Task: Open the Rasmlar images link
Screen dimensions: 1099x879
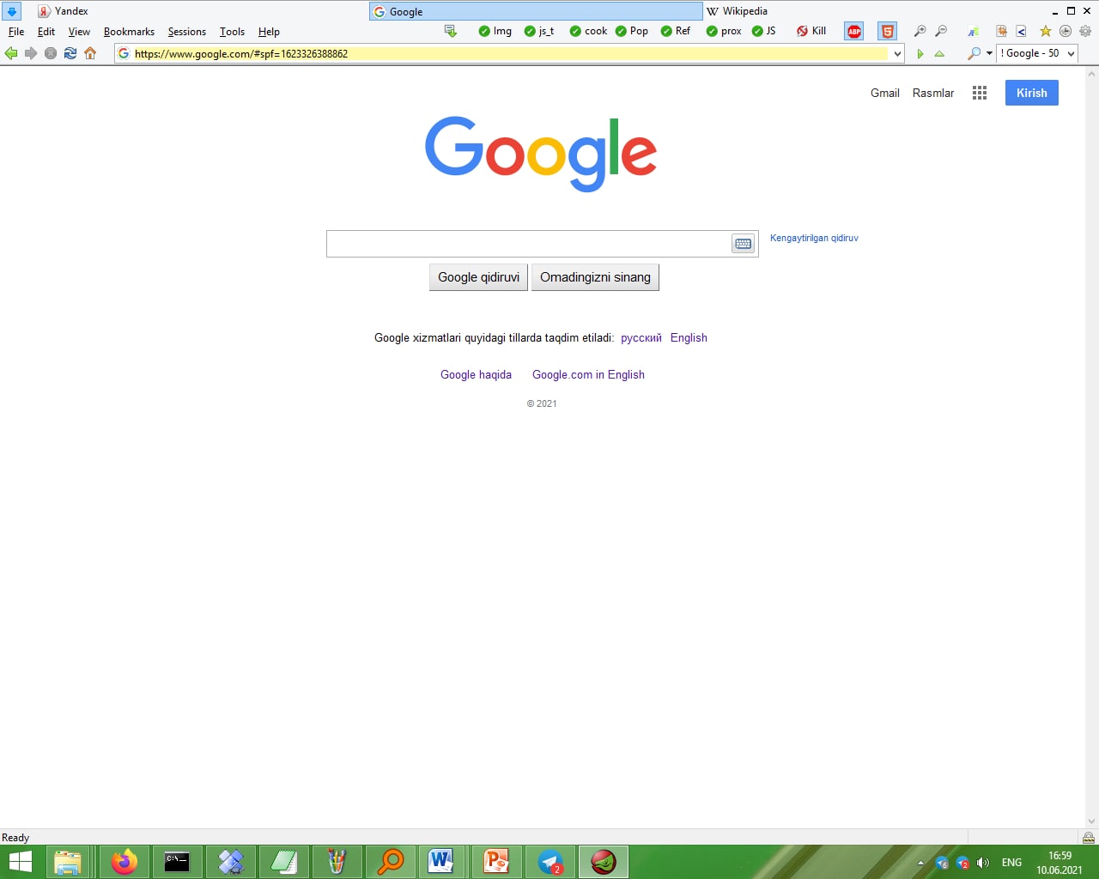Action: pos(933,93)
